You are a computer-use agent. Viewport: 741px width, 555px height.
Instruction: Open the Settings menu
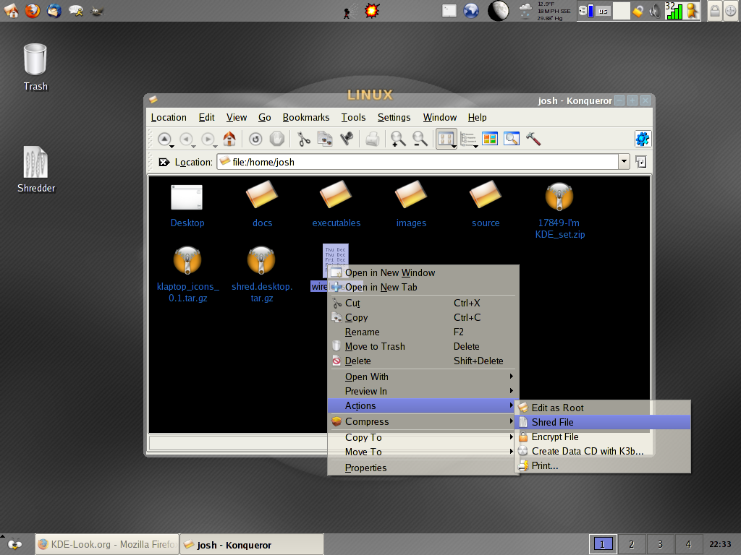[394, 118]
